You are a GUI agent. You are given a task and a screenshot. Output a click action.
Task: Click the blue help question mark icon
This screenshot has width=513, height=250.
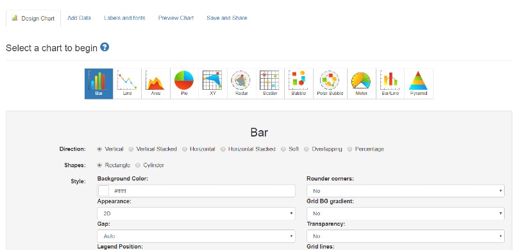[x=105, y=47]
